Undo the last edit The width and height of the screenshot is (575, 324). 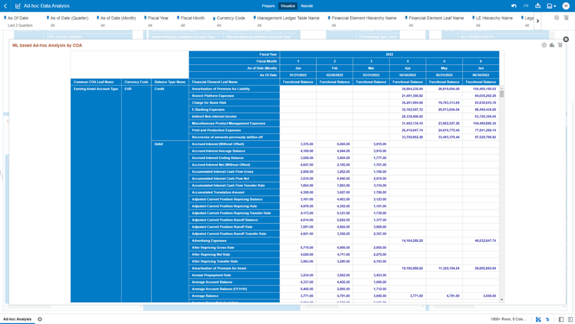point(514,6)
